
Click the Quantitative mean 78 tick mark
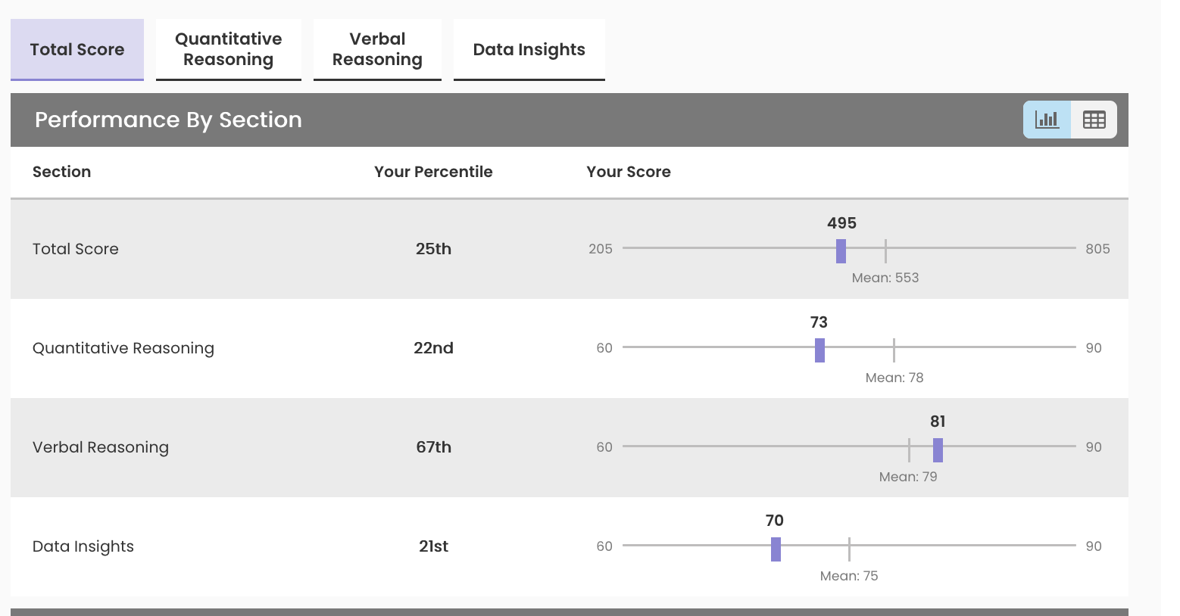coord(894,350)
